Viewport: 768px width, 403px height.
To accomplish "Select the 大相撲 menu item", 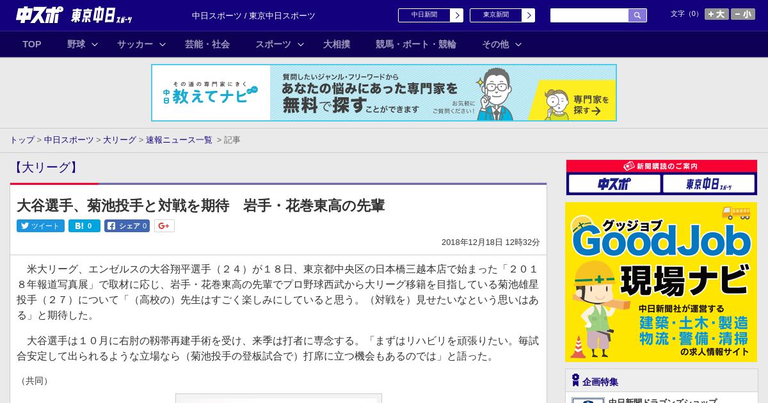I will click(337, 44).
